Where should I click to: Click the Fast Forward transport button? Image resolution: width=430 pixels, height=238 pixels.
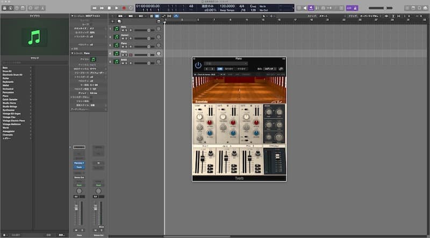click(102, 8)
